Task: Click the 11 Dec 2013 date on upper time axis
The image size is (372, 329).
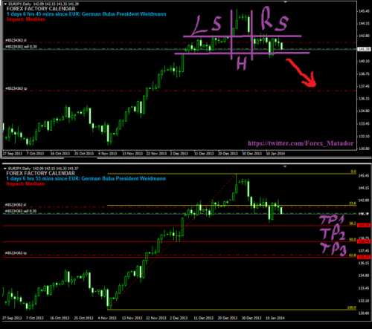Action: pos(204,154)
